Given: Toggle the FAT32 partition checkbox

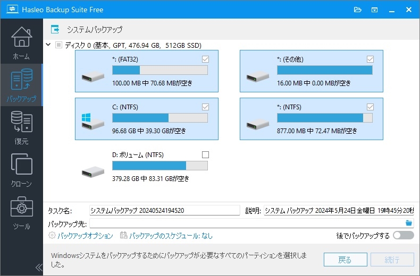Looking at the screenshot, I should pos(205,59).
